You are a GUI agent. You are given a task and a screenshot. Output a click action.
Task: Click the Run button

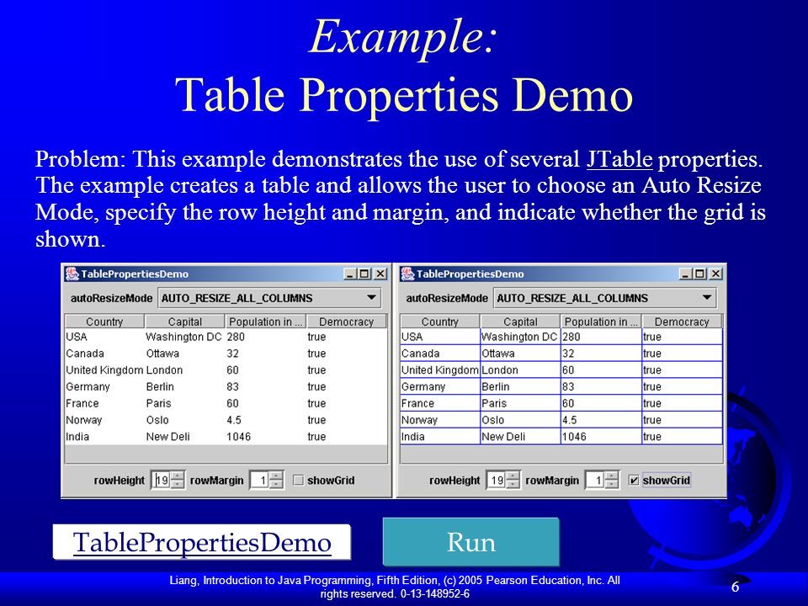coord(471,542)
